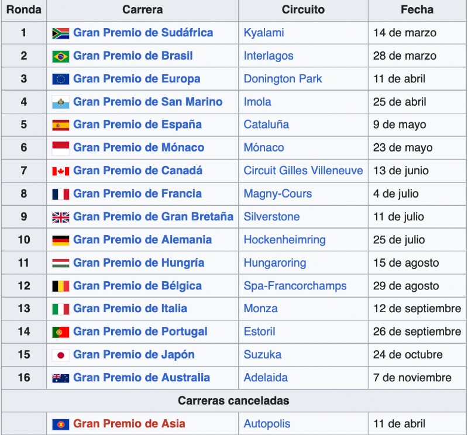Open the Gran Premio de Mónaco link

[x=139, y=147]
